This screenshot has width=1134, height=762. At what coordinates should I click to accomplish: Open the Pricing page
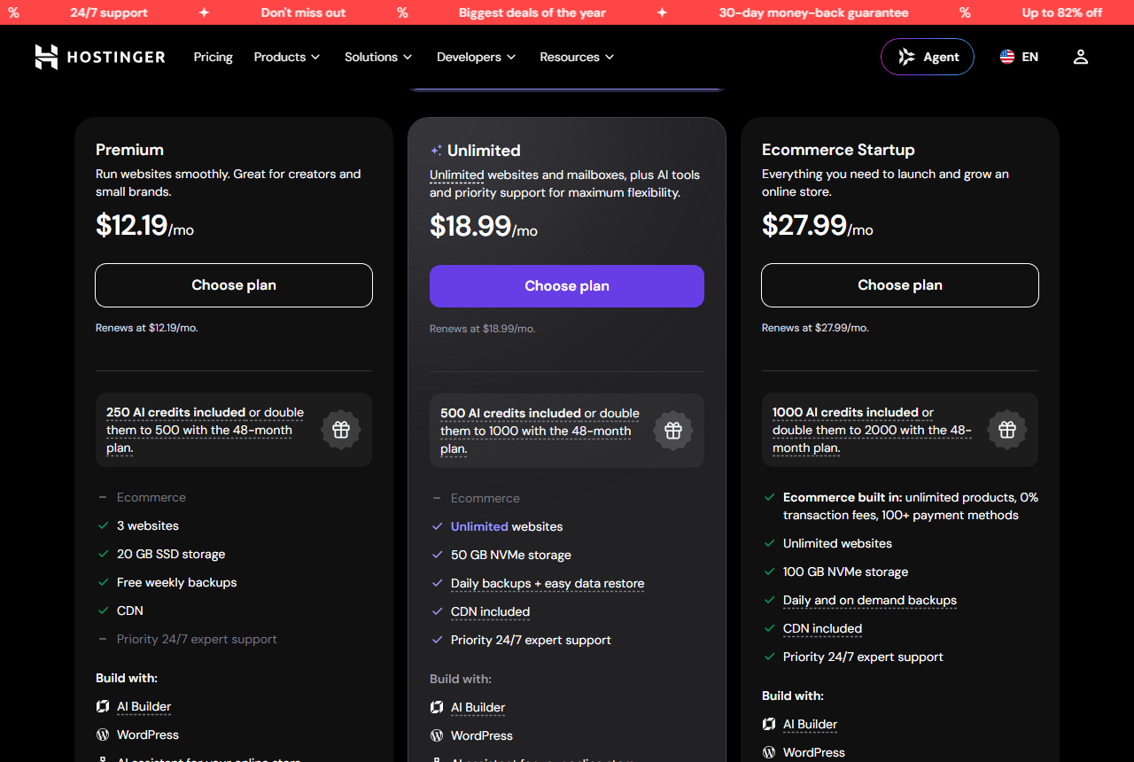click(214, 57)
